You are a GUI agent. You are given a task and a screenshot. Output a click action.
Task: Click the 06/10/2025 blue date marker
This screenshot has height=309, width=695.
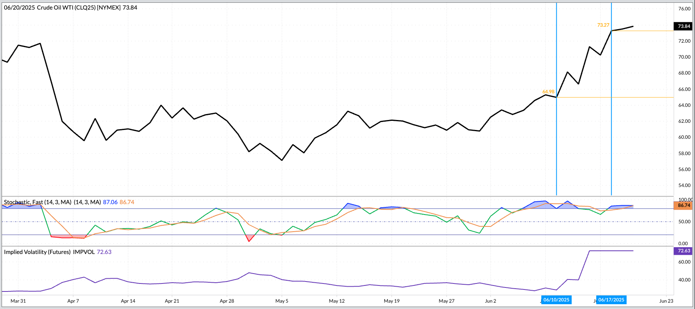pos(556,300)
